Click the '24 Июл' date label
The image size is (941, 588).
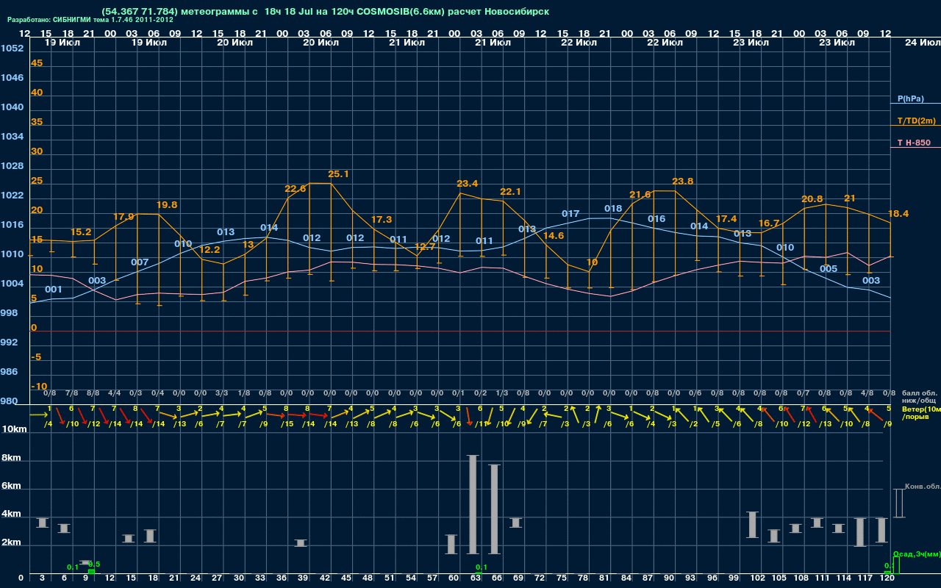click(x=921, y=43)
